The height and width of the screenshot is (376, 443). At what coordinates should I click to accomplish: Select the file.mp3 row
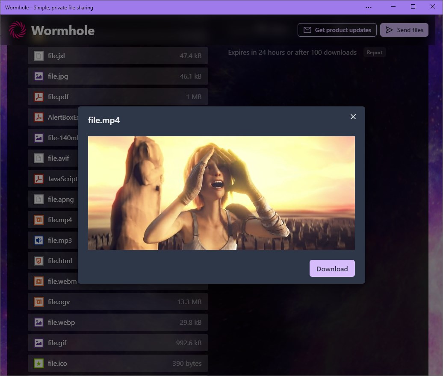(53, 240)
